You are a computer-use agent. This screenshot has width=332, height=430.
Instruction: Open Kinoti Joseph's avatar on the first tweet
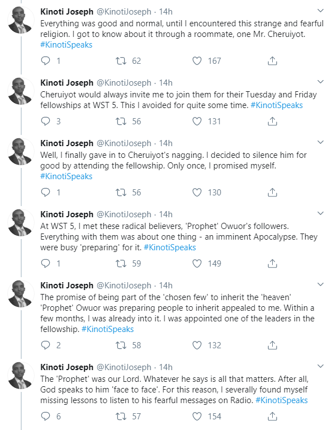(21, 20)
